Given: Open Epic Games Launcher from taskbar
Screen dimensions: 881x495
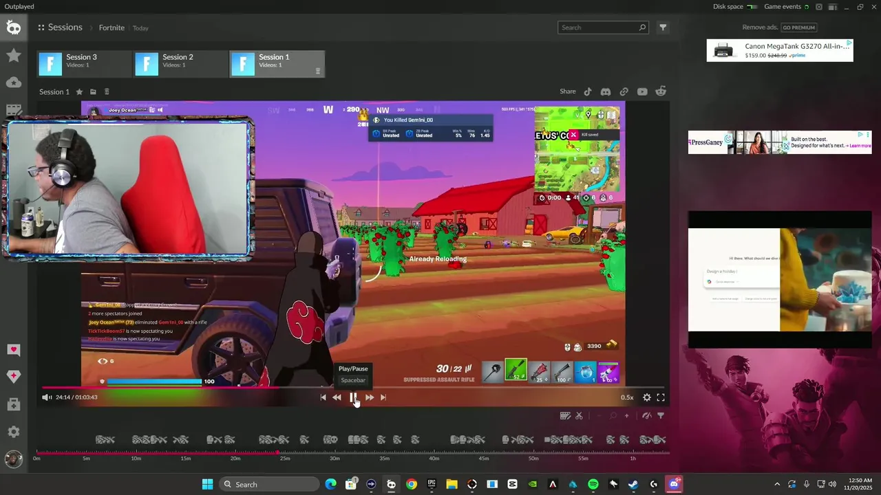Looking at the screenshot, I should (x=432, y=485).
